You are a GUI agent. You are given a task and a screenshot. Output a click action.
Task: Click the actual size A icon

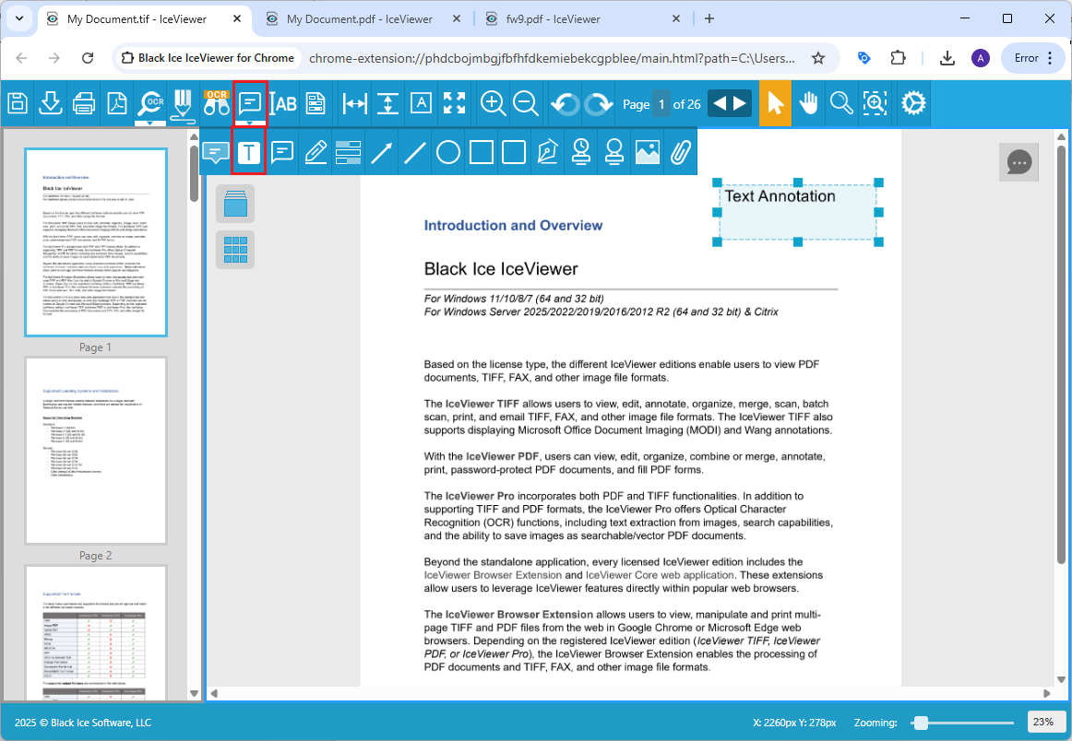tap(421, 104)
